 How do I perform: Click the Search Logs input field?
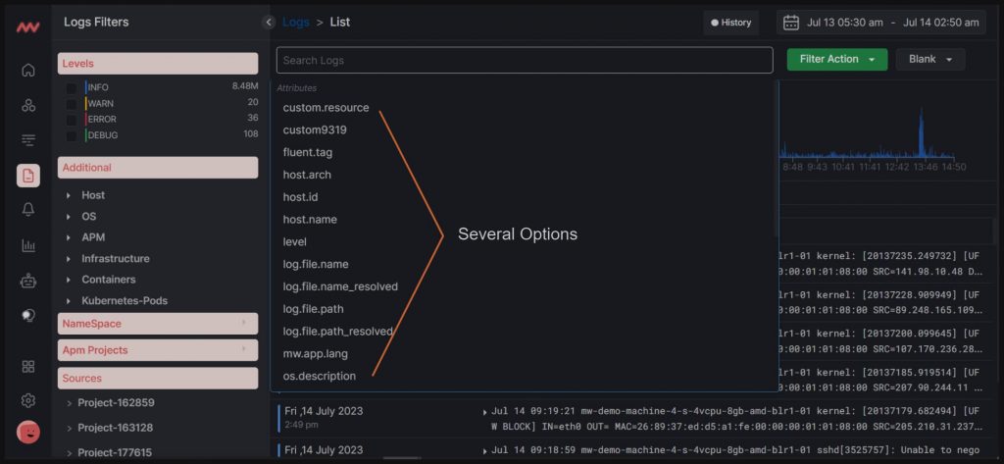click(525, 60)
